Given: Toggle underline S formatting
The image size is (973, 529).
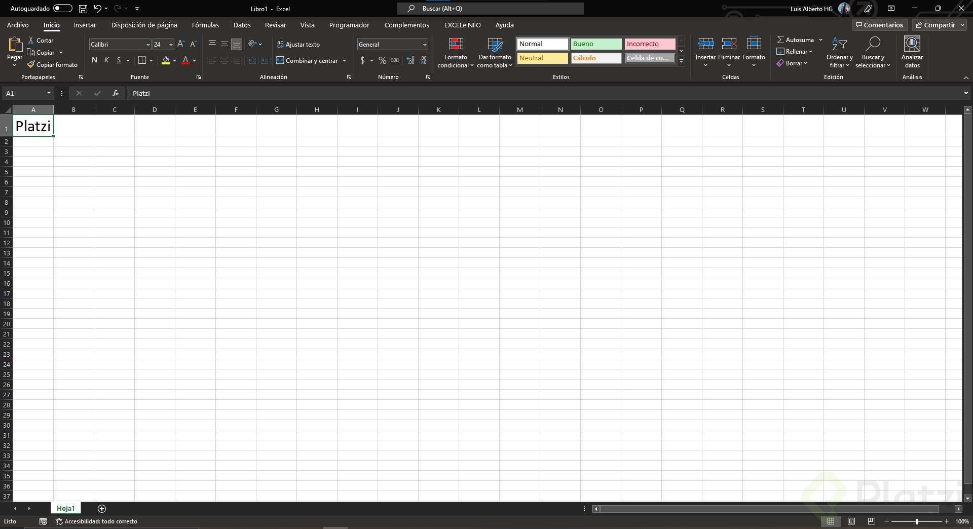Looking at the screenshot, I should (x=119, y=60).
